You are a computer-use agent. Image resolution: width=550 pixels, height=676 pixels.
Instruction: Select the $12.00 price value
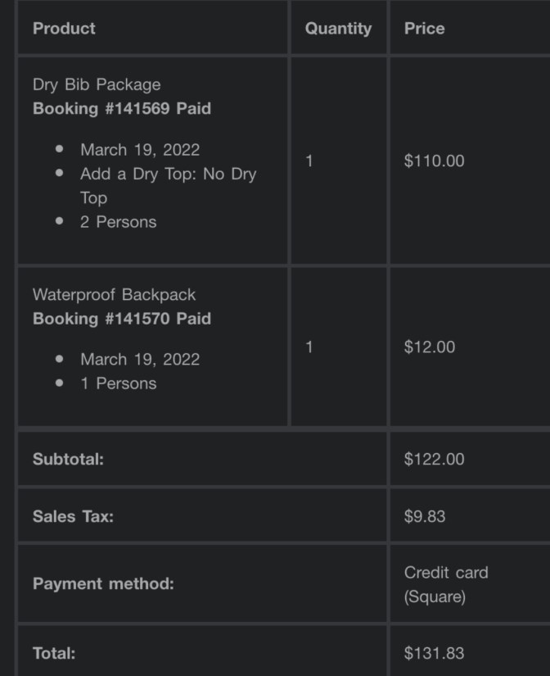[x=430, y=347]
